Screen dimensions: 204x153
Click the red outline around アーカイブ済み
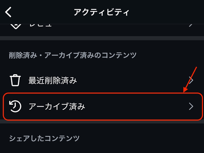pos(102,93)
